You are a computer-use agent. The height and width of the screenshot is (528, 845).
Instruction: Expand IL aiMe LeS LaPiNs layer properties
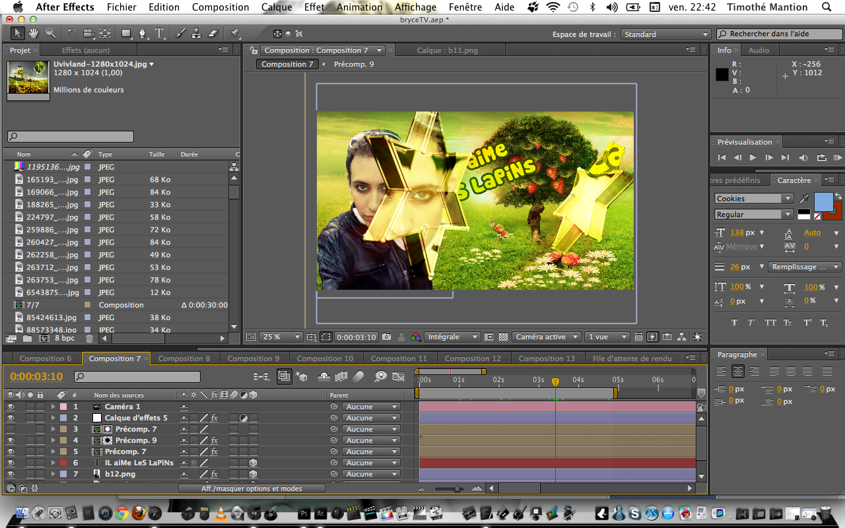click(x=53, y=463)
